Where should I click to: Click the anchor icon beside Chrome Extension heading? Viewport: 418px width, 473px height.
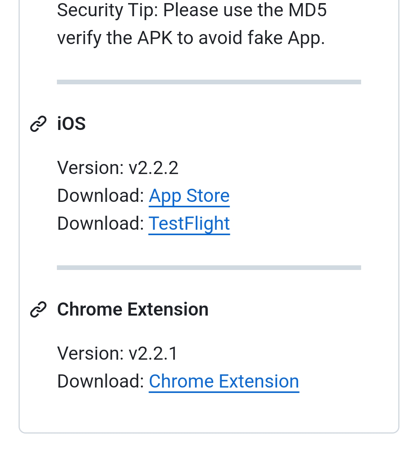38,309
